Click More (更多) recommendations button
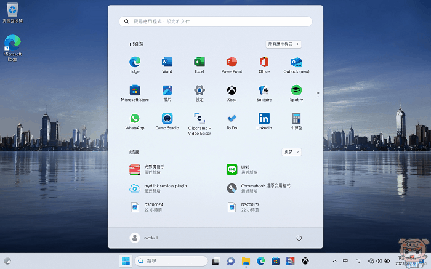431x269 pixels. [291, 151]
